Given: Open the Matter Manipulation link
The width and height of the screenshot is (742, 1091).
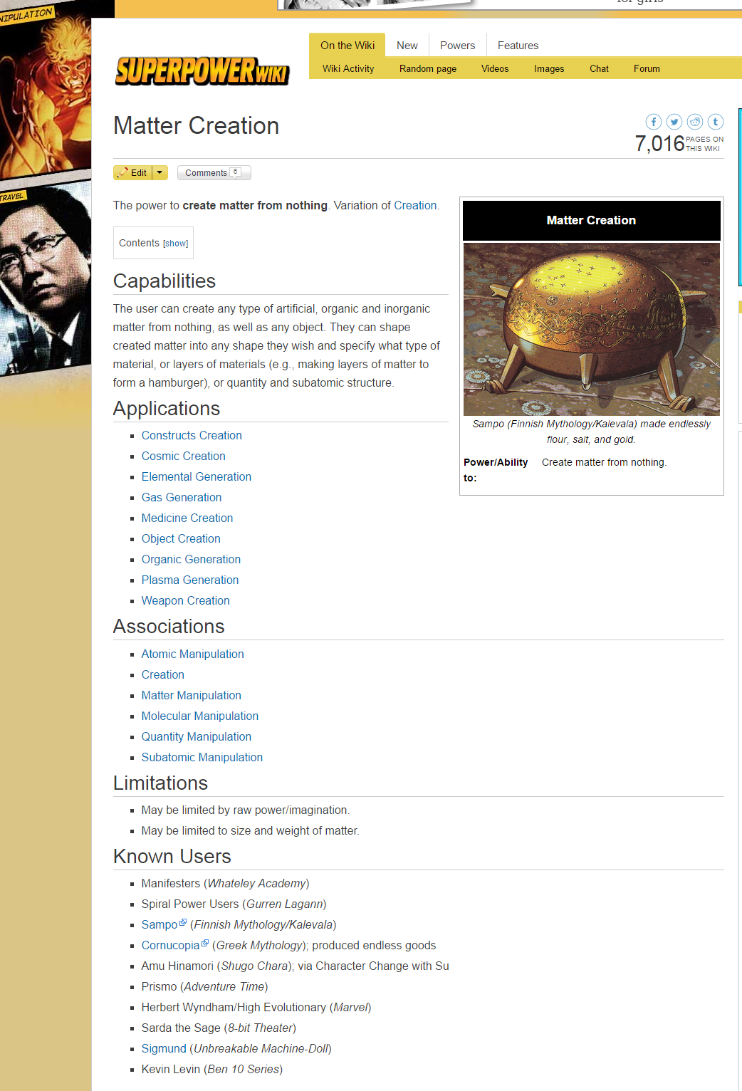Looking at the screenshot, I should click(191, 695).
